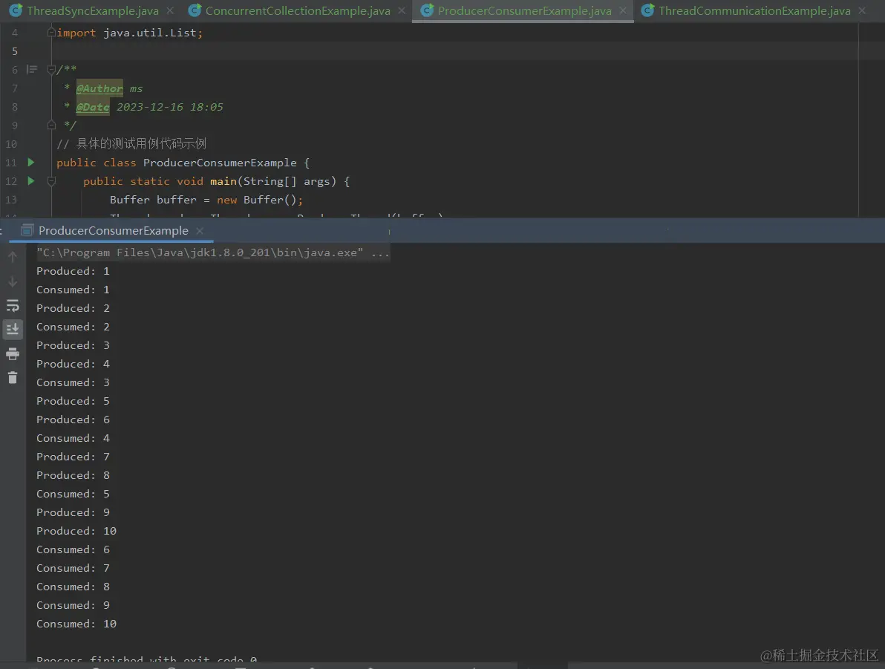Viewport: 885px width, 669px height.
Task: Toggle rendered doc view icon at line 6
Action: (x=32, y=70)
